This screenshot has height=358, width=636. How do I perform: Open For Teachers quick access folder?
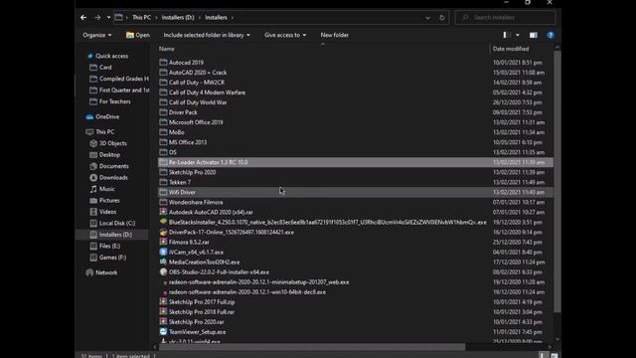pyautogui.click(x=115, y=101)
